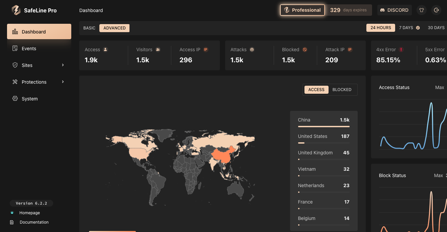Select the Belgium country row
Viewport: 447px width, 232px height.
click(324, 220)
